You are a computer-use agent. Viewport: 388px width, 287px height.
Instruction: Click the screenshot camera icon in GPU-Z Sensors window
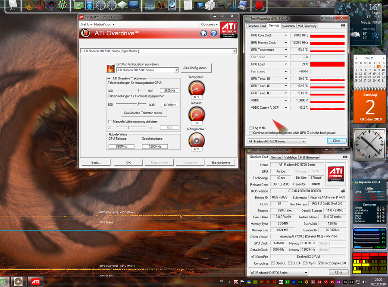pos(343,25)
